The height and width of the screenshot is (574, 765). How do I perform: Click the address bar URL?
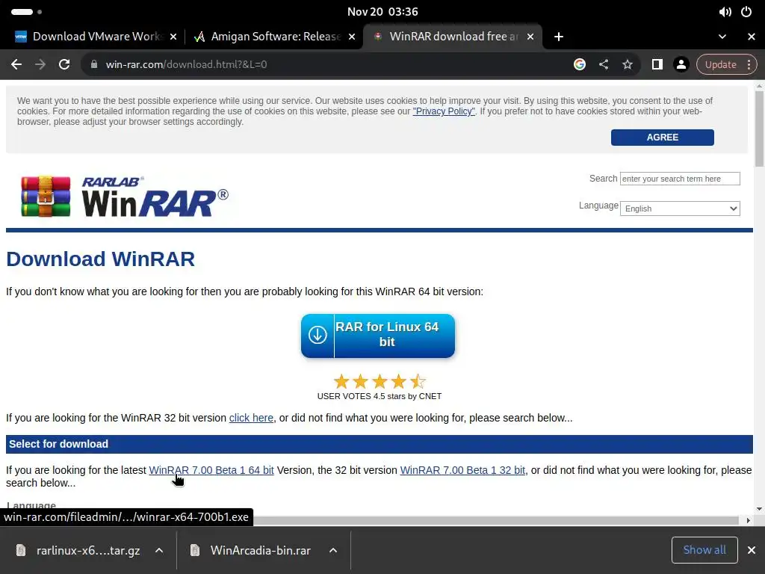point(186,64)
